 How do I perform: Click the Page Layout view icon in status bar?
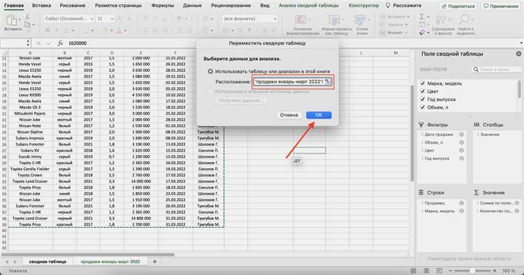click(x=426, y=271)
